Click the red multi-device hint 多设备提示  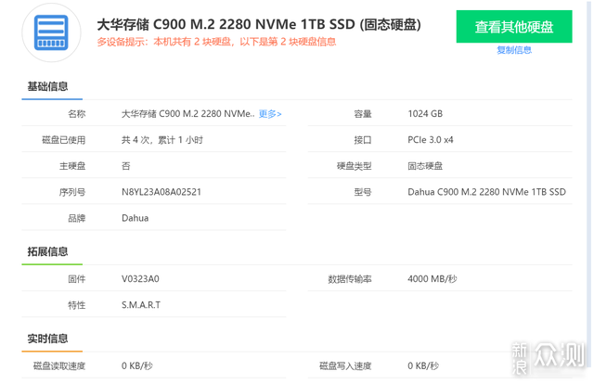216,42
